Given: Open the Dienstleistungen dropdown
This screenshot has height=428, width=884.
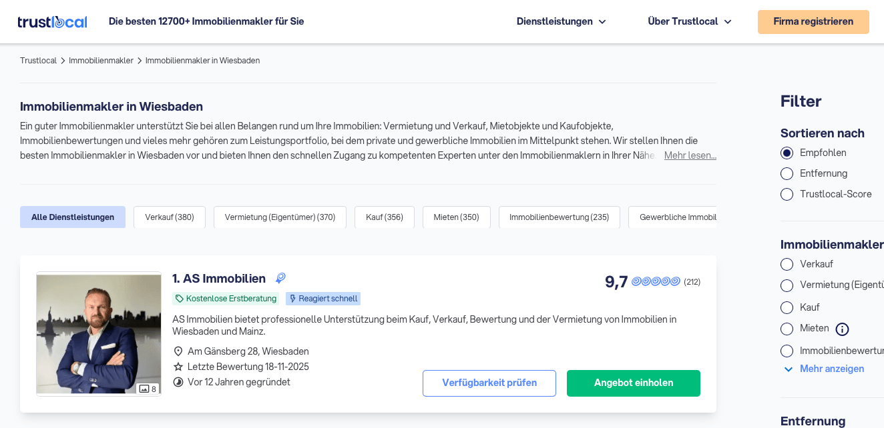Looking at the screenshot, I should tap(561, 21).
